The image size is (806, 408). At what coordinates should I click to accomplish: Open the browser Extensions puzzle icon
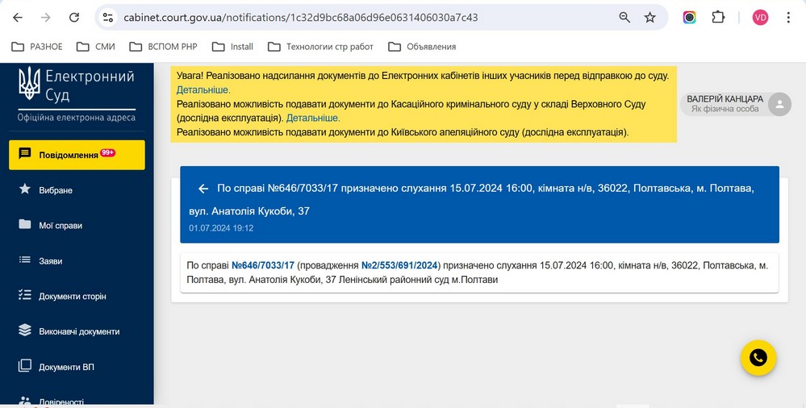[x=717, y=18]
